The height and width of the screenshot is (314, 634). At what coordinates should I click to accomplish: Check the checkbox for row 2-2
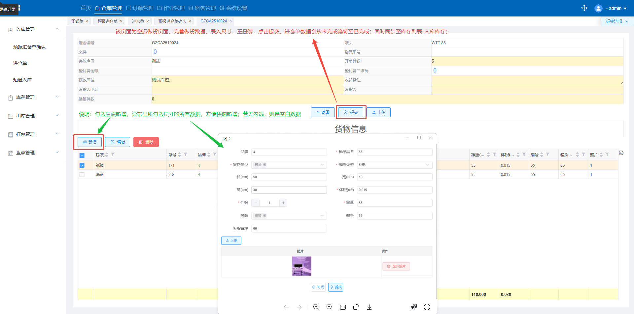click(x=82, y=175)
